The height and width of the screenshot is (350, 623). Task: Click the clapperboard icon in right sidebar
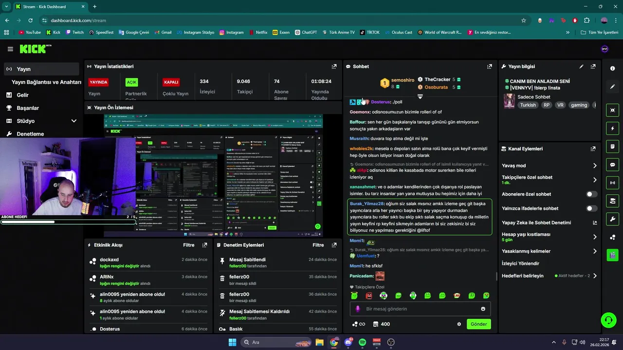pos(612,255)
